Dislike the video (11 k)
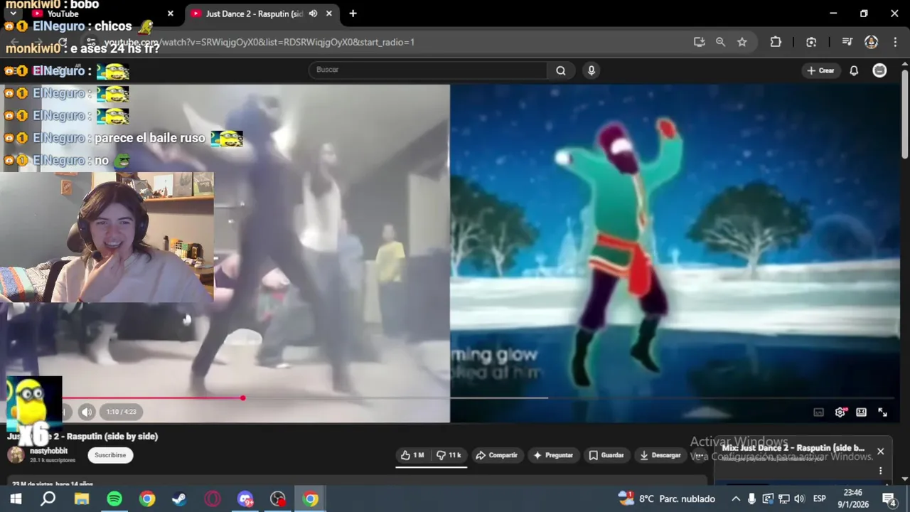Image resolution: width=910 pixels, height=512 pixels. 449,455
